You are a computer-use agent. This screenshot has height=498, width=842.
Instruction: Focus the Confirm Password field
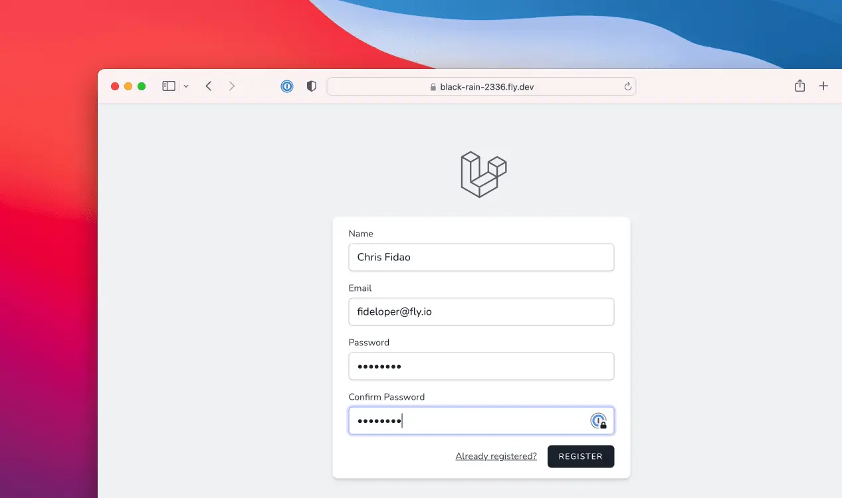481,420
